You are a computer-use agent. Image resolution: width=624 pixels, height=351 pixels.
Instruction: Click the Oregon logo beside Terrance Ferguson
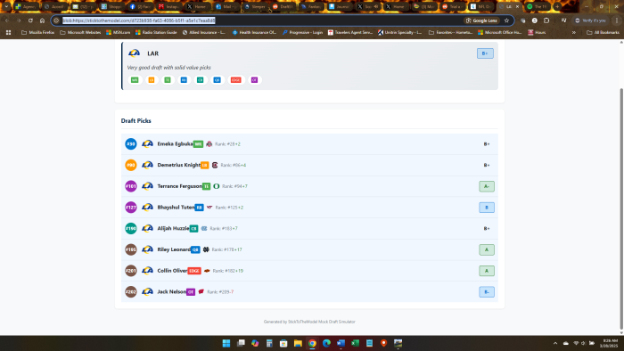tap(217, 186)
